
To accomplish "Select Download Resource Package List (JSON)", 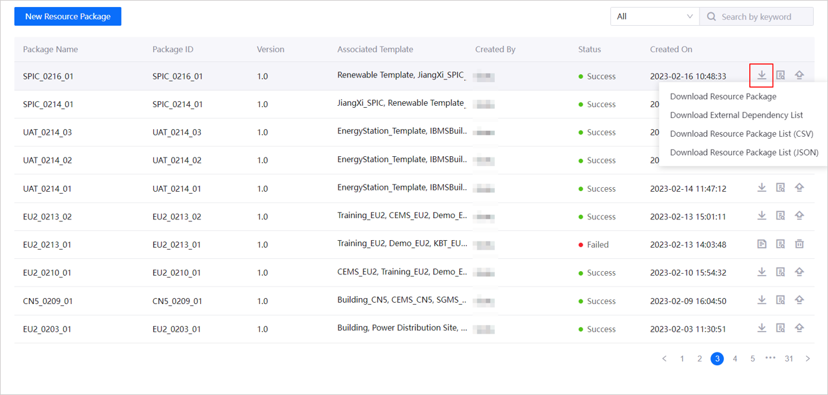I will pyautogui.click(x=744, y=152).
